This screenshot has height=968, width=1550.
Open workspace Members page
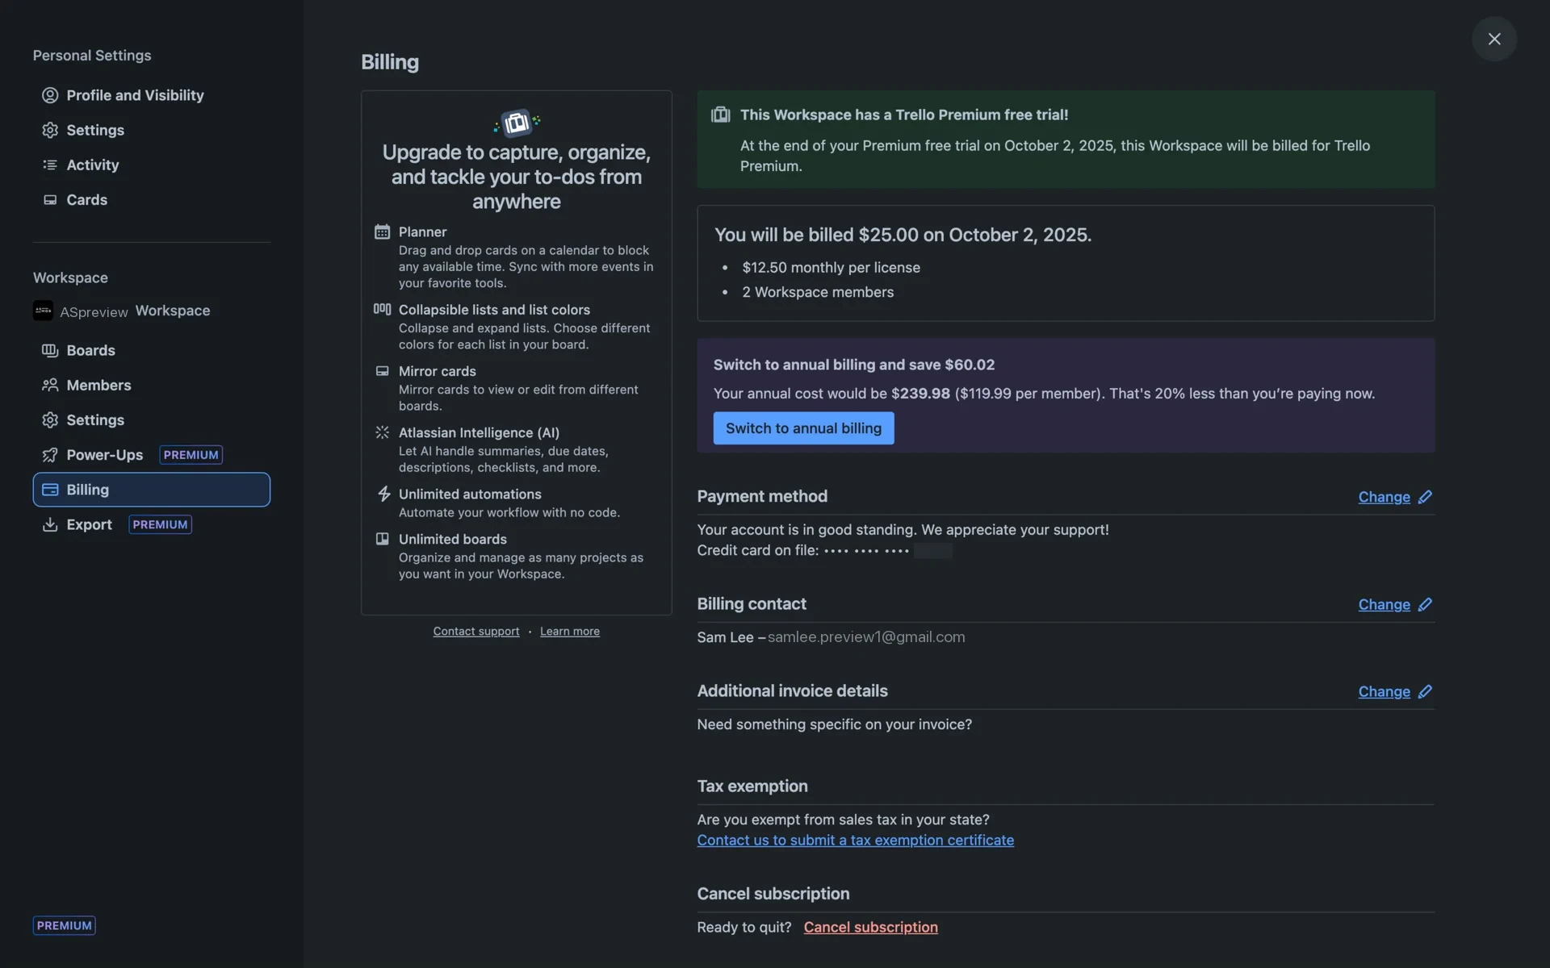tap(152, 385)
